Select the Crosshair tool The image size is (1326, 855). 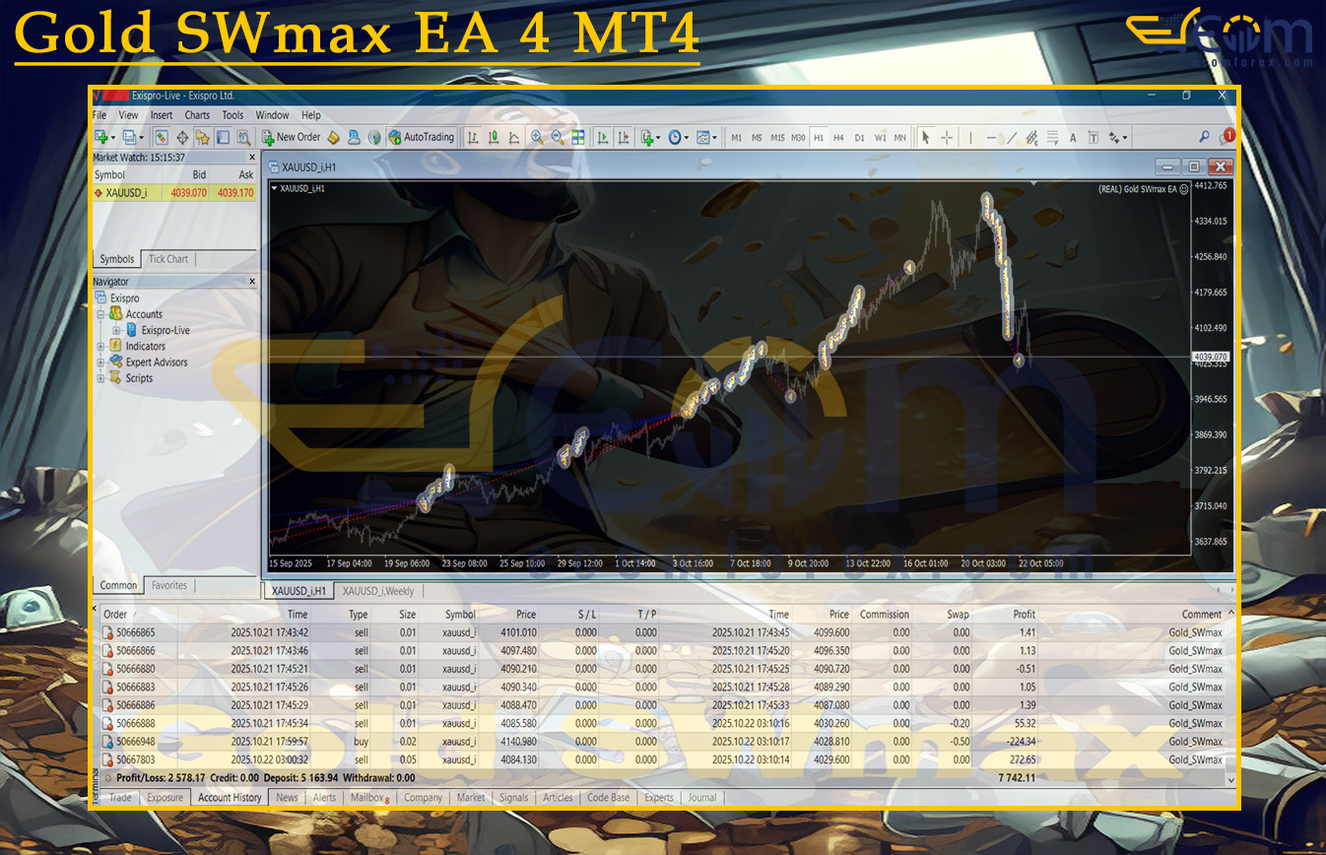(946, 138)
